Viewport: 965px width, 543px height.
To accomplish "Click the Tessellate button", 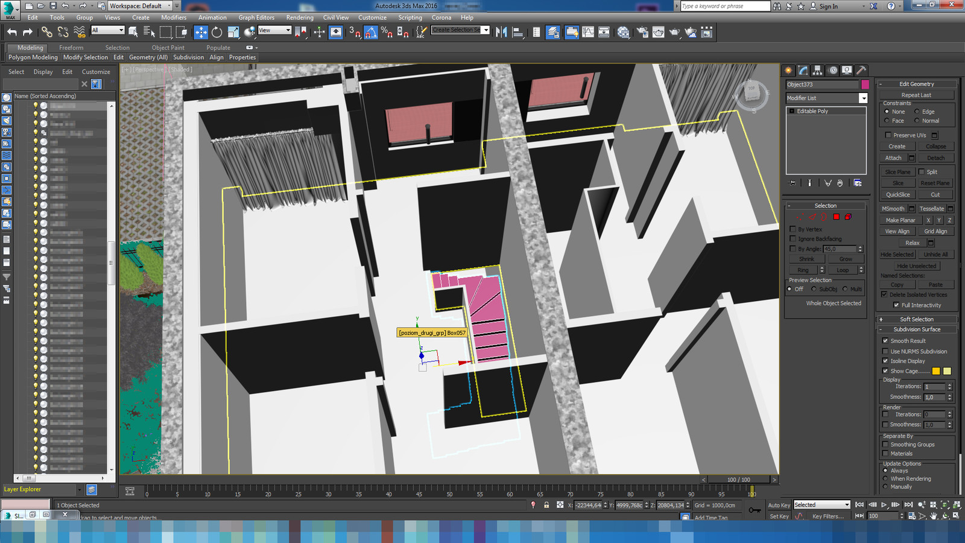I will [x=931, y=209].
